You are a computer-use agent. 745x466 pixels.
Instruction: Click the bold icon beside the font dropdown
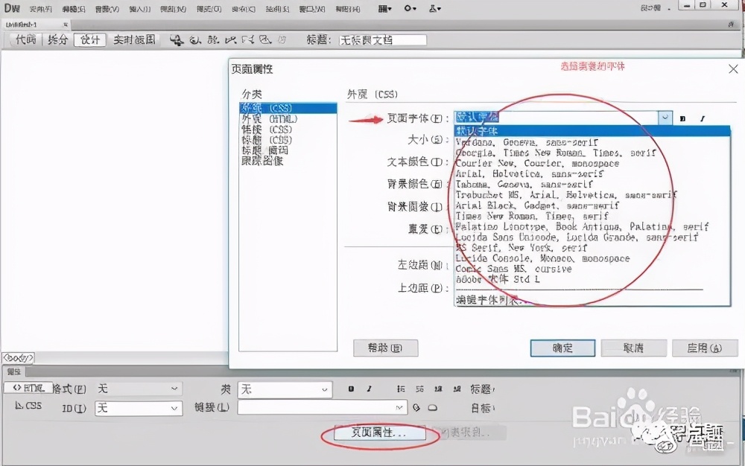pos(682,118)
